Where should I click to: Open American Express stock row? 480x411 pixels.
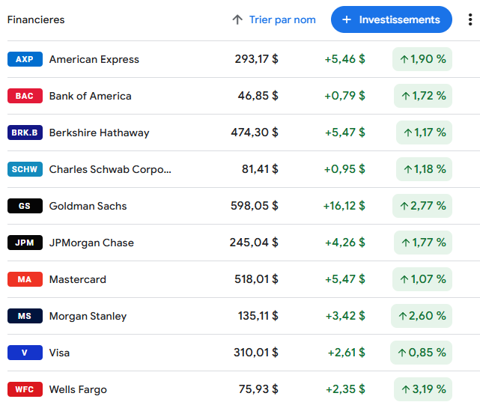pyautogui.click(x=243, y=59)
